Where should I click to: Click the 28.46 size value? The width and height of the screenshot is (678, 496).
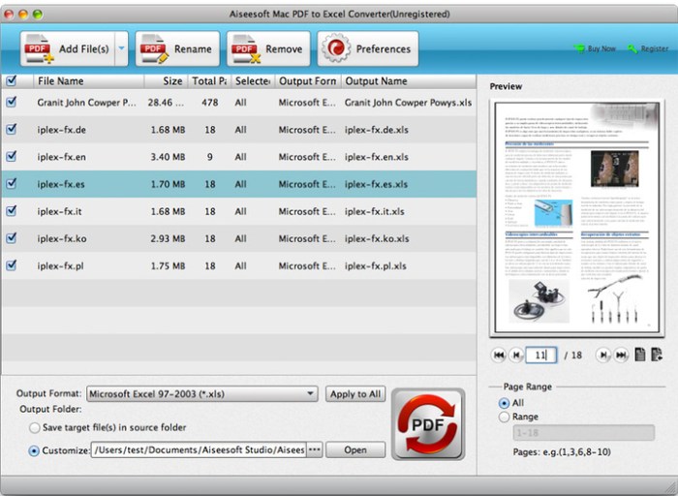[166, 103]
